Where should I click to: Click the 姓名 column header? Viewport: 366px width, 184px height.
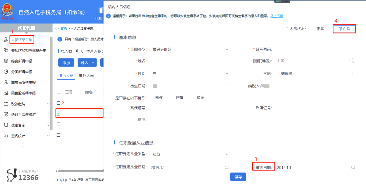89,93
